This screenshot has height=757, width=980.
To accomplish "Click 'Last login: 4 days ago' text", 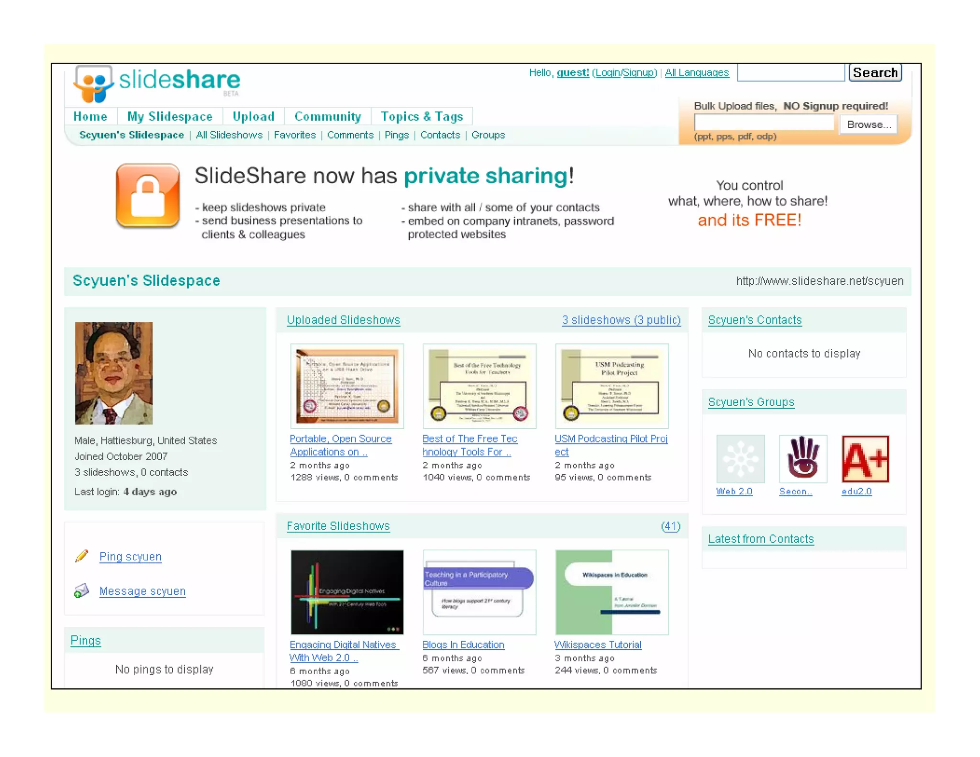I will click(125, 491).
